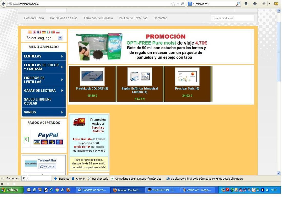Screen dimensions: 282x212
Task: Open the Contactar page
Action: [160, 18]
